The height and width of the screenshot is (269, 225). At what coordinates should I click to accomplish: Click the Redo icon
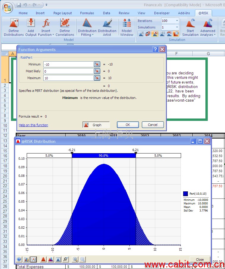pyautogui.click(x=35, y=5)
